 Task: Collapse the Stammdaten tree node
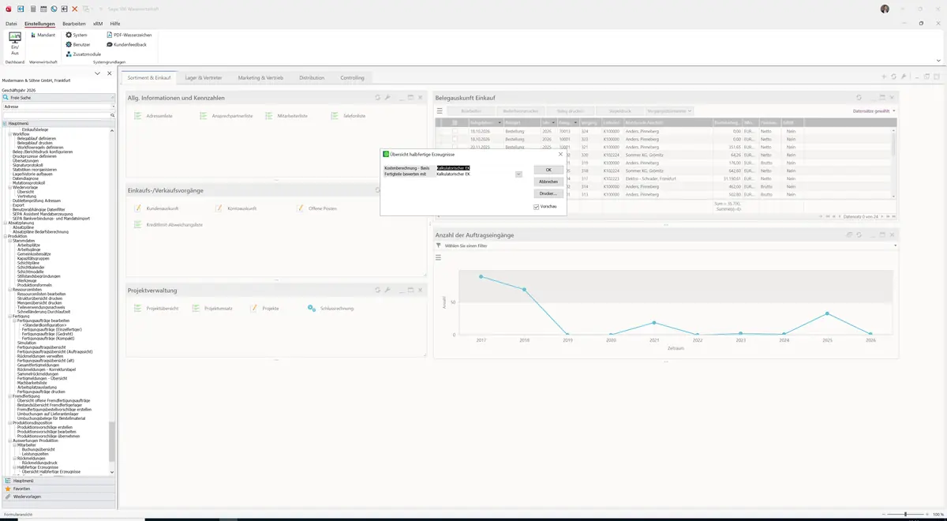click(10, 241)
